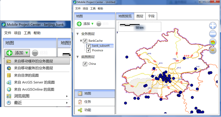
Task: Open 文件 menu in beijing_bank window
Action: [x=8, y=33]
